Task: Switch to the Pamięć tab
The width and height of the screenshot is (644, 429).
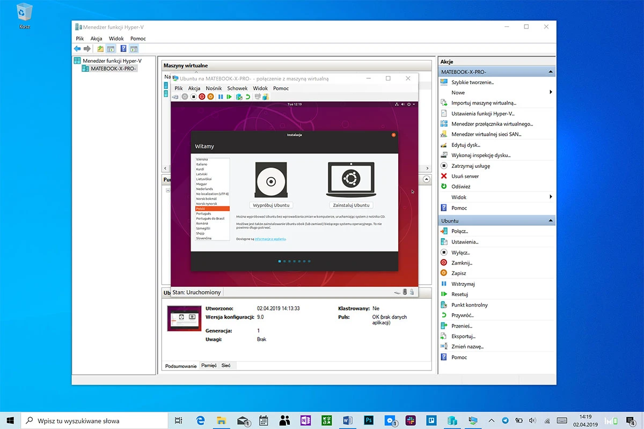Action: pyautogui.click(x=209, y=365)
